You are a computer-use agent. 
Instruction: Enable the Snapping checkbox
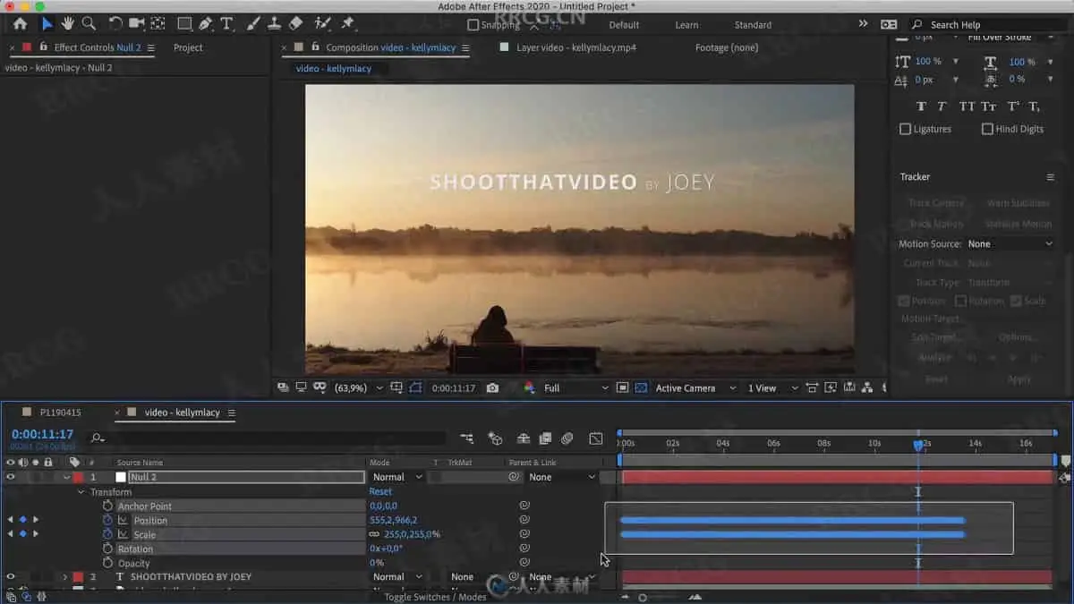473,25
